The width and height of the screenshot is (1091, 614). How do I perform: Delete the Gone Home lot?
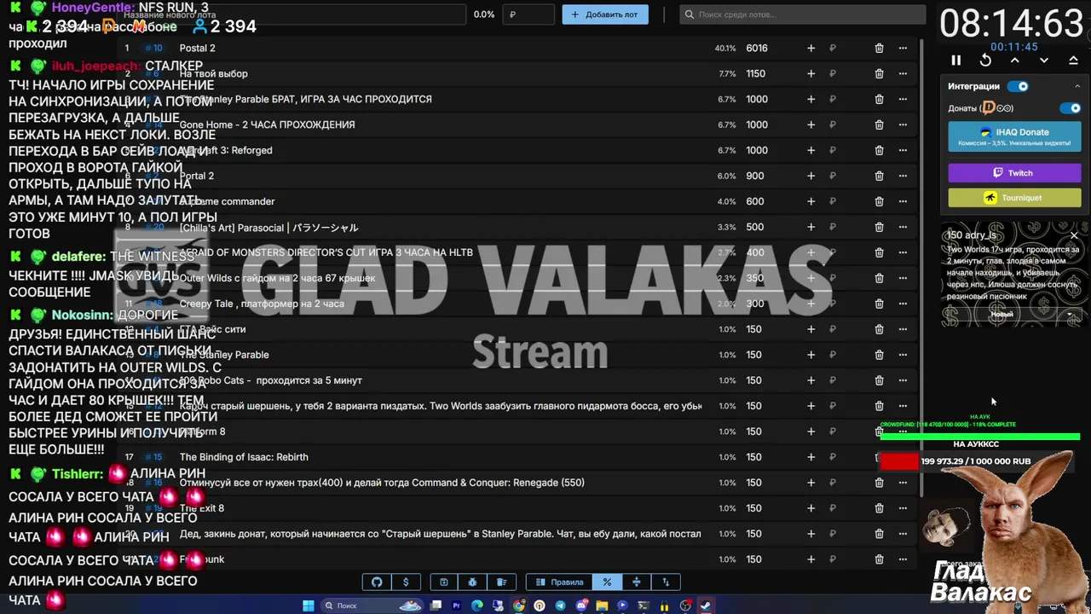point(879,125)
